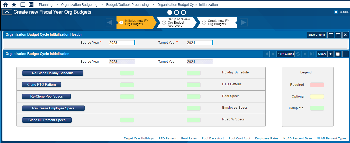This screenshot has height=143, width=350.
Task: Click the grid layout icon in top bar
Action: (31, 5)
